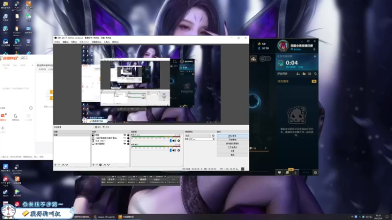Click Stop Streaming button in OBS

232,136
